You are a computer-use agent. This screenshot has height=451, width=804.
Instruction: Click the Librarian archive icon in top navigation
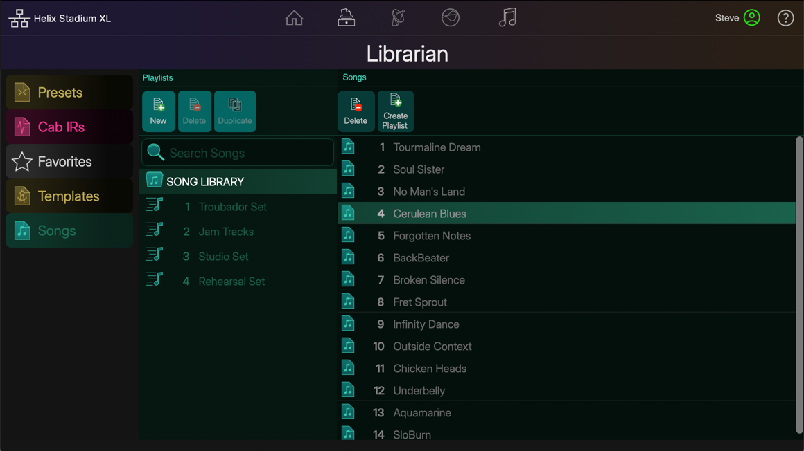tap(345, 17)
